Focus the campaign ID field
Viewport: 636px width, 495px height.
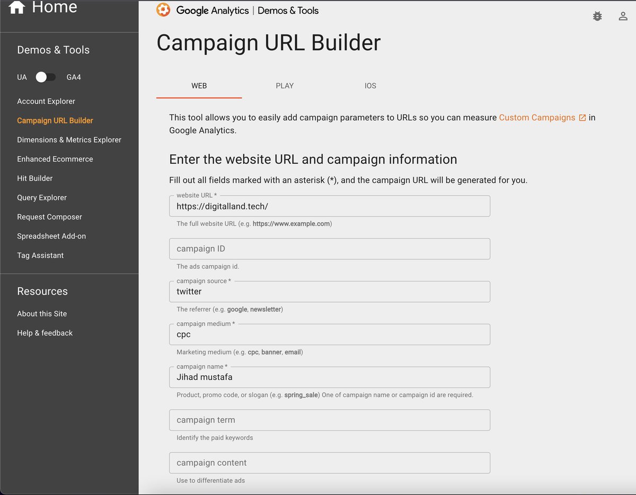coord(330,249)
